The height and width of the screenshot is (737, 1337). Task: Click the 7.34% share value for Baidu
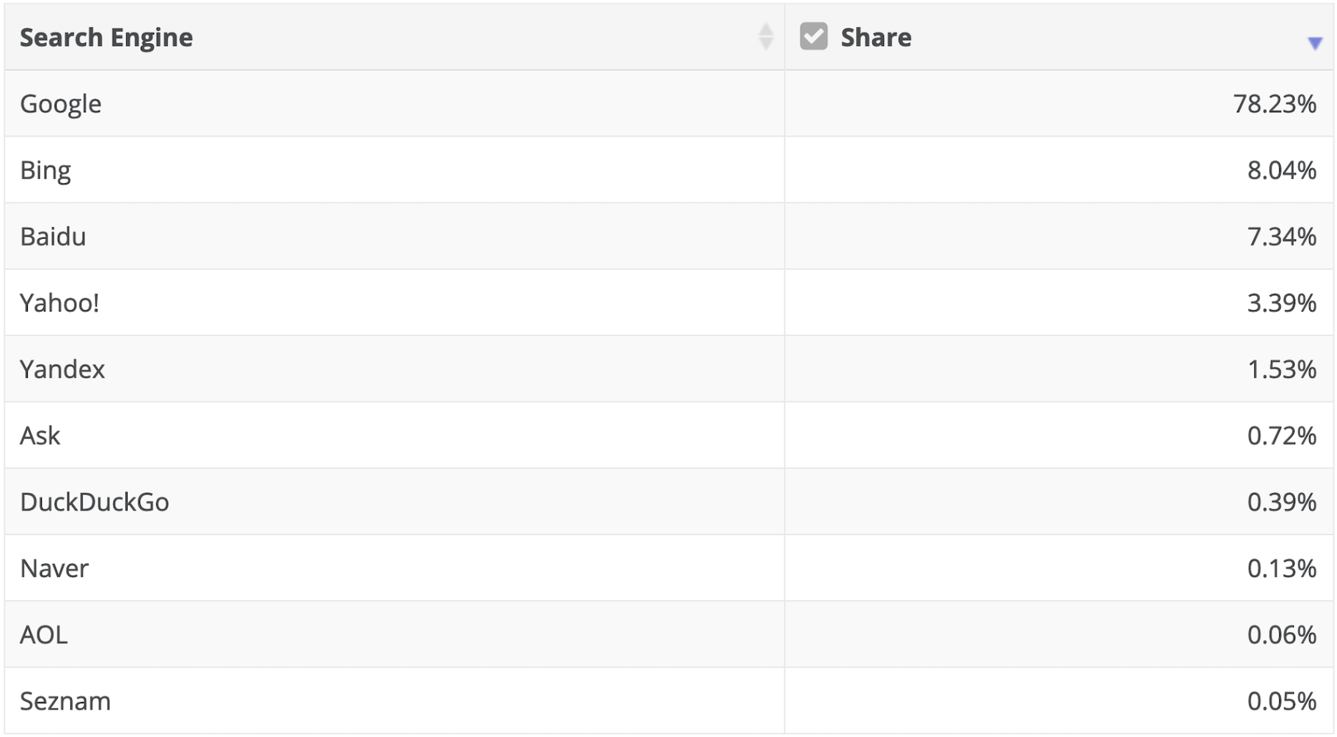1281,237
